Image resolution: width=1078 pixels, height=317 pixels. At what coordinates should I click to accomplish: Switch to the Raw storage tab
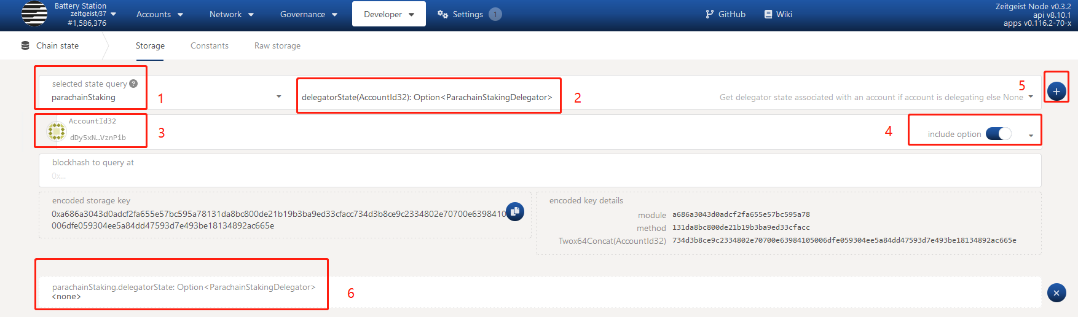(x=277, y=45)
